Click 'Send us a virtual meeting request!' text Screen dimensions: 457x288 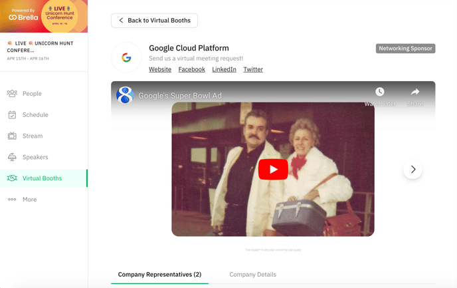pyautogui.click(x=196, y=59)
